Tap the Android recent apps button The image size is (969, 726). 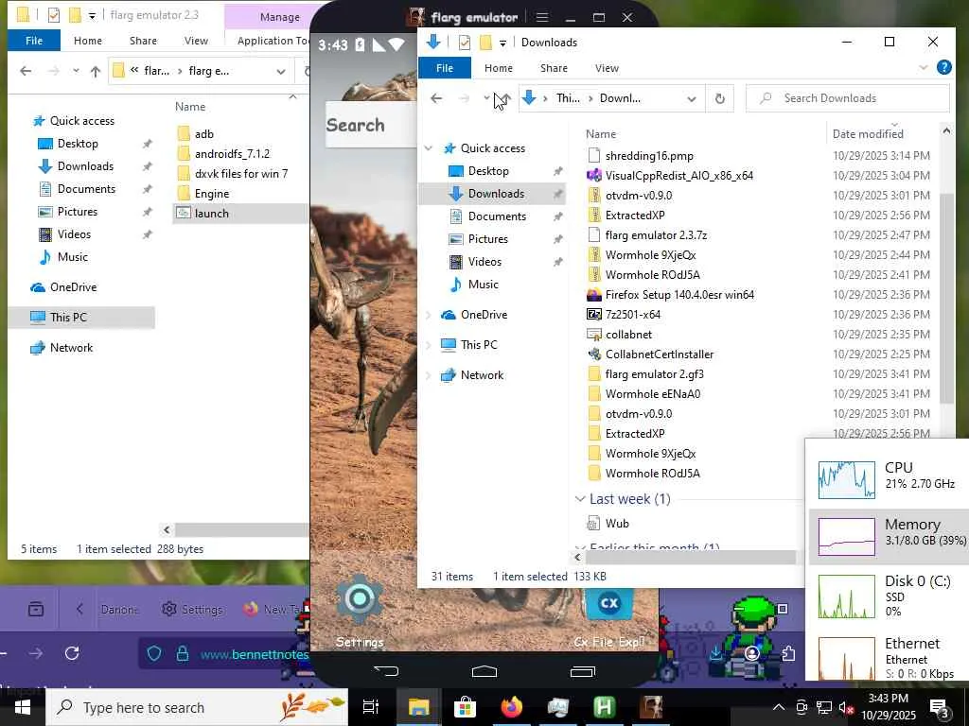coord(582,671)
